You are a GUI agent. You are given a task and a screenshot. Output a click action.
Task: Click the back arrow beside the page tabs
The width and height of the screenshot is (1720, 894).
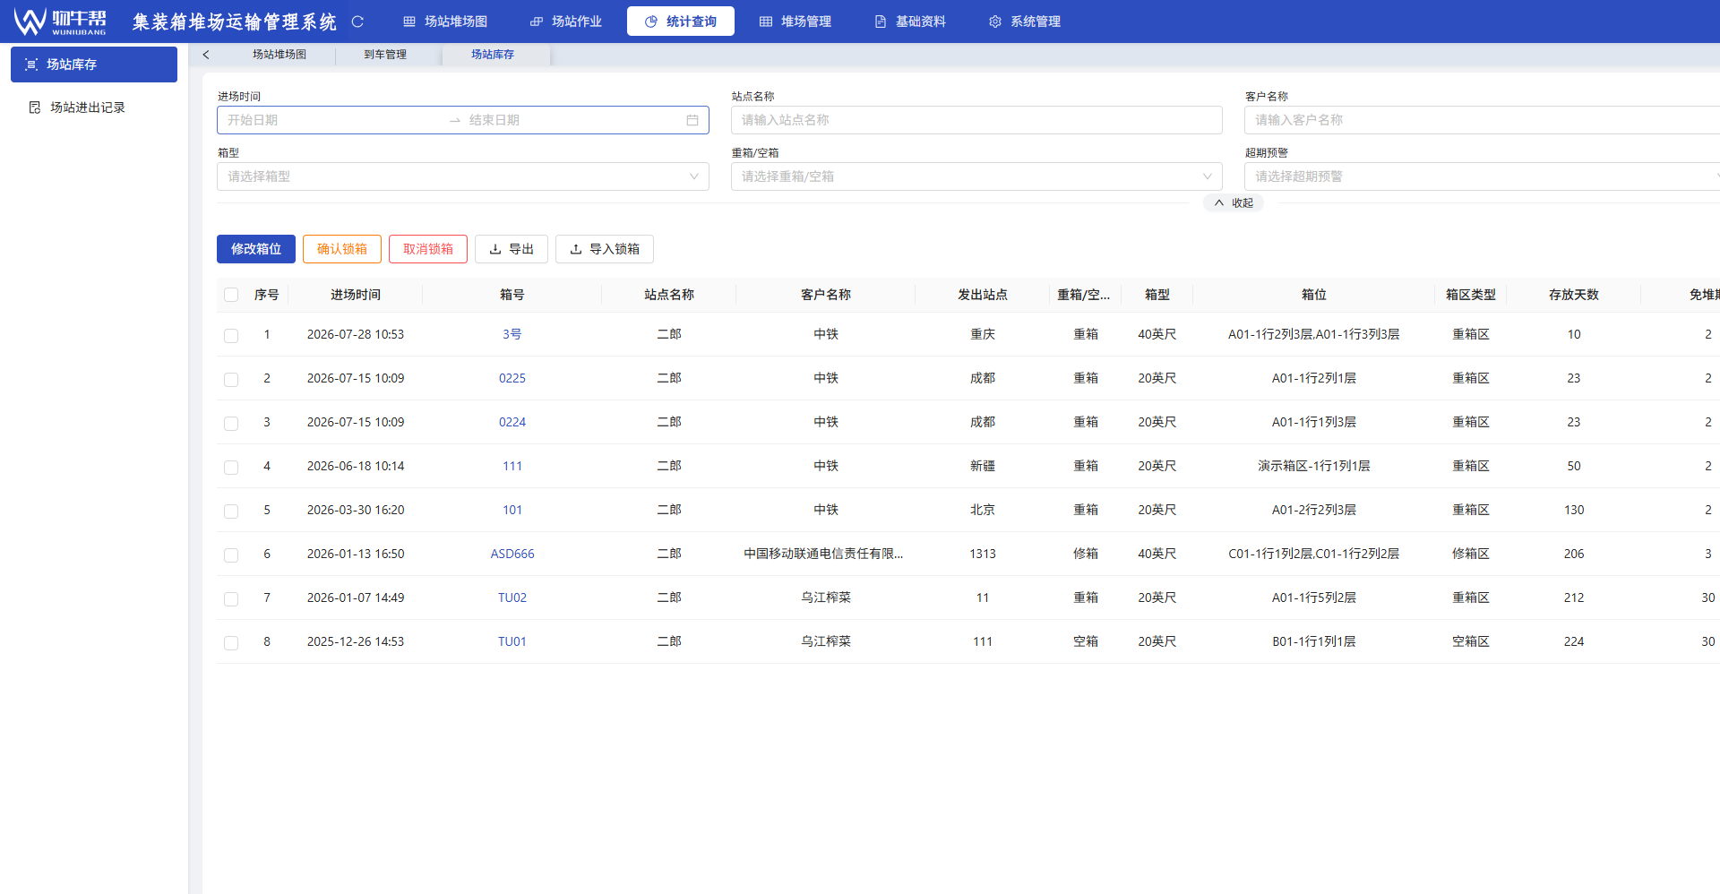pyautogui.click(x=206, y=55)
